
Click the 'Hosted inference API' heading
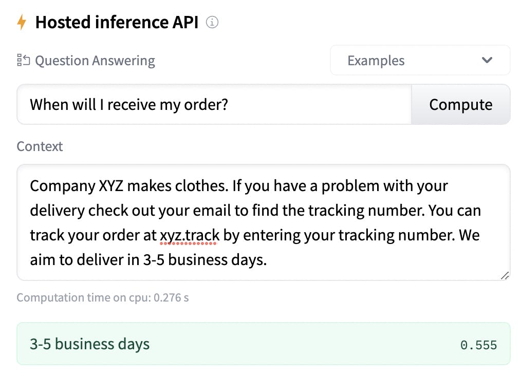[x=117, y=22]
